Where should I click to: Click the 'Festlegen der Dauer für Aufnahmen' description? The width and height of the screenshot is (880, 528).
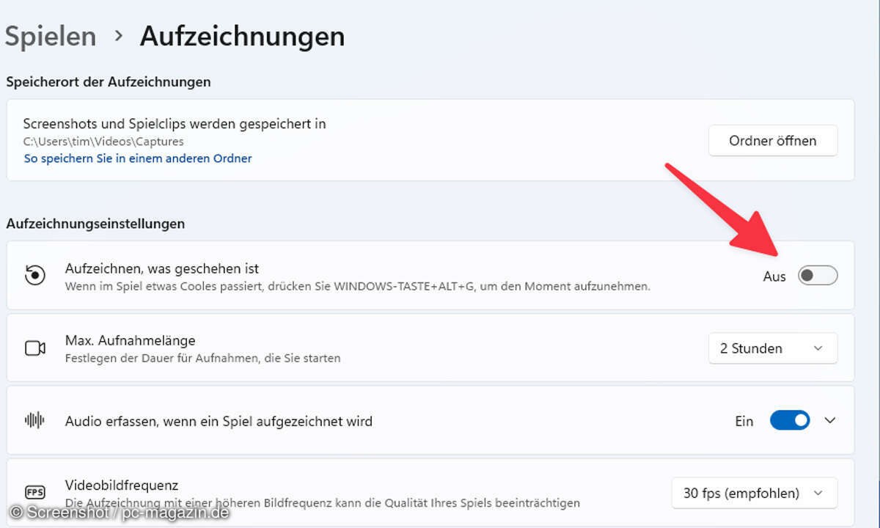click(x=203, y=359)
